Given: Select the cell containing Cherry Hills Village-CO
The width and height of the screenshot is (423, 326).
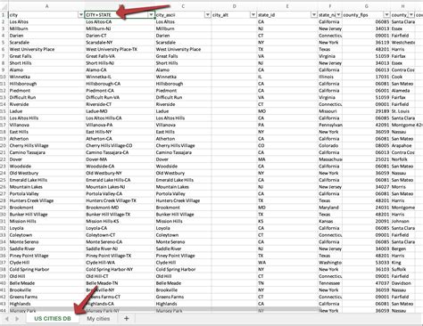Looking at the screenshot, I should 120,145.
